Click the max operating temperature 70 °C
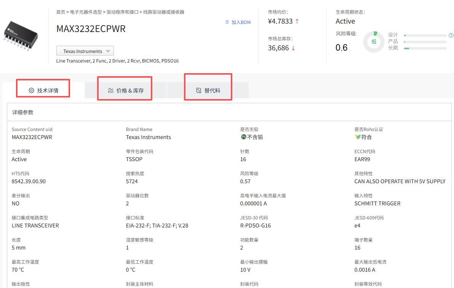This screenshot has width=454, height=288. click(x=18, y=270)
